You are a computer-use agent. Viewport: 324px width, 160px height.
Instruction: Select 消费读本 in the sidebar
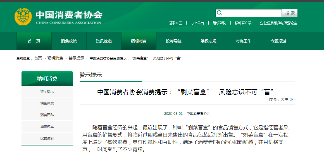pyautogui.click(x=47, y=127)
